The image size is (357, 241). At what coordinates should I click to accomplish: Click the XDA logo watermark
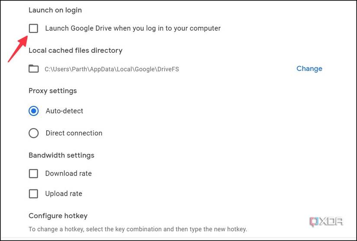click(x=326, y=222)
